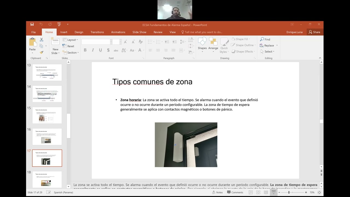Open the Slide Show tab
The width and height of the screenshot is (350, 197).
[x=139, y=32]
